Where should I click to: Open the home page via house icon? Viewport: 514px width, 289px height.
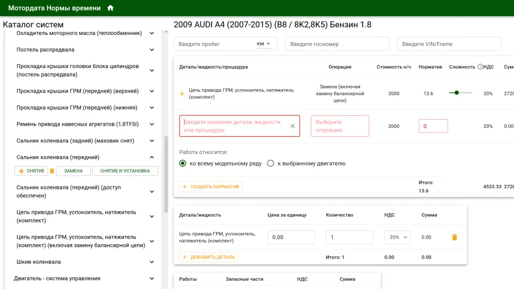[x=110, y=8]
